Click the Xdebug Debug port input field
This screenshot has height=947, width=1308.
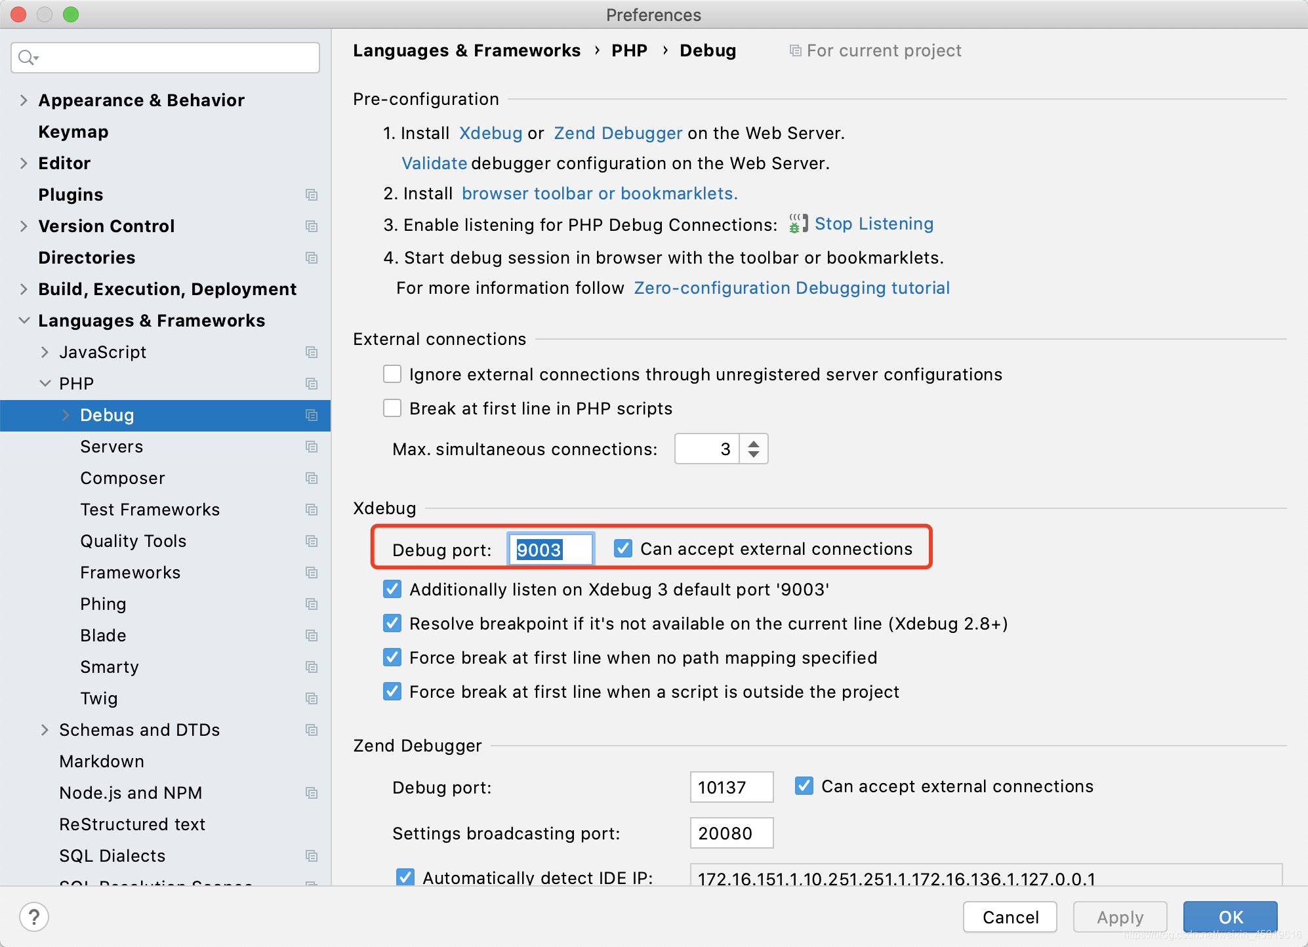[550, 550]
